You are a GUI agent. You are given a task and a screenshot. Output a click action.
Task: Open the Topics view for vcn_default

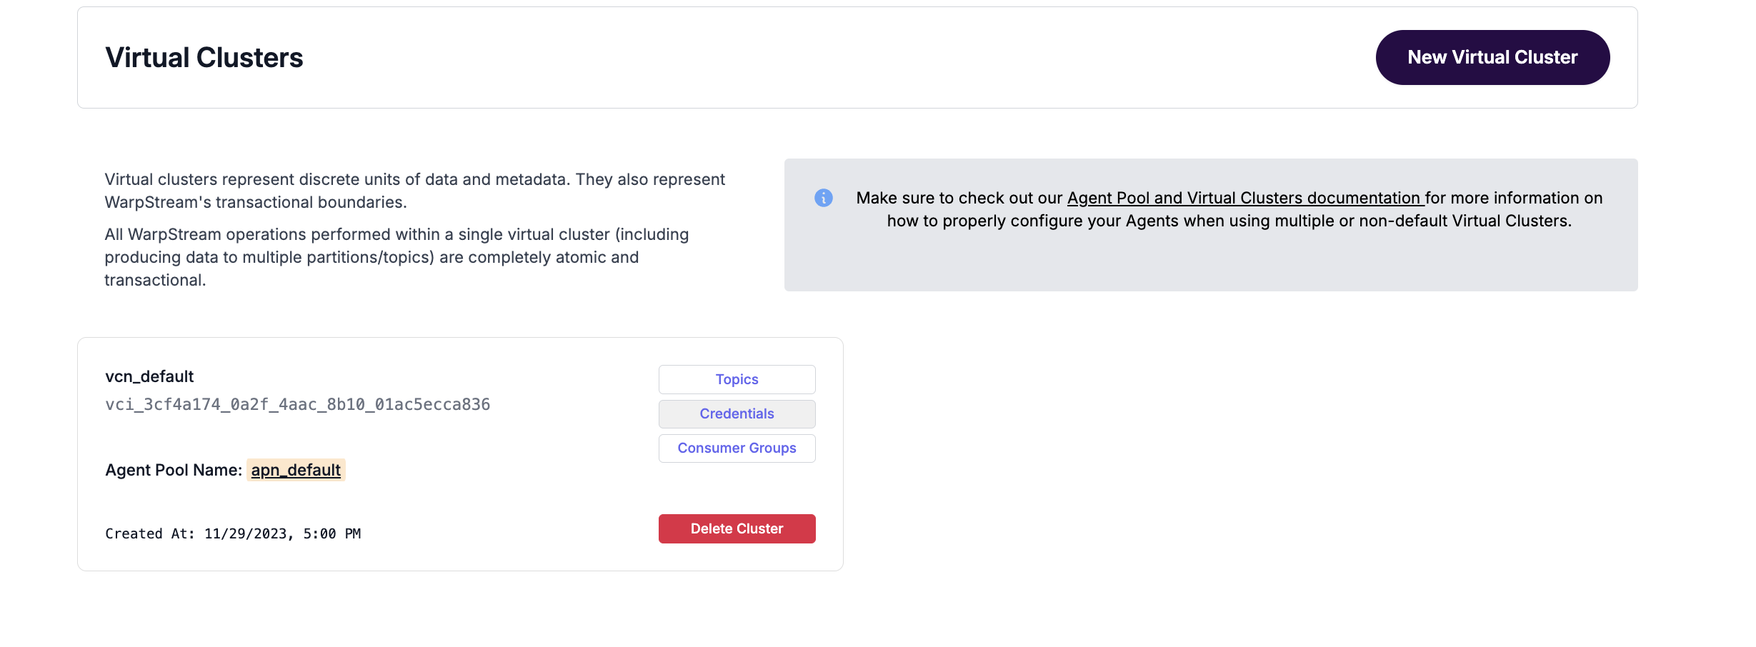pos(737,379)
